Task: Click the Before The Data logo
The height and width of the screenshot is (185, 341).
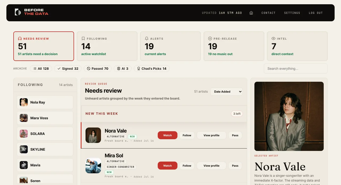Action: click(31, 12)
